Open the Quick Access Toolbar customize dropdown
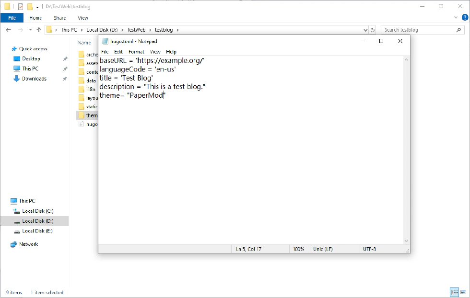470x298 pixels. (x=37, y=7)
